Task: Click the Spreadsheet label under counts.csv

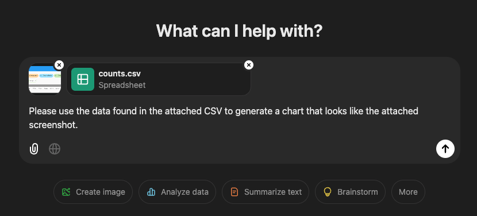Action: pos(122,85)
